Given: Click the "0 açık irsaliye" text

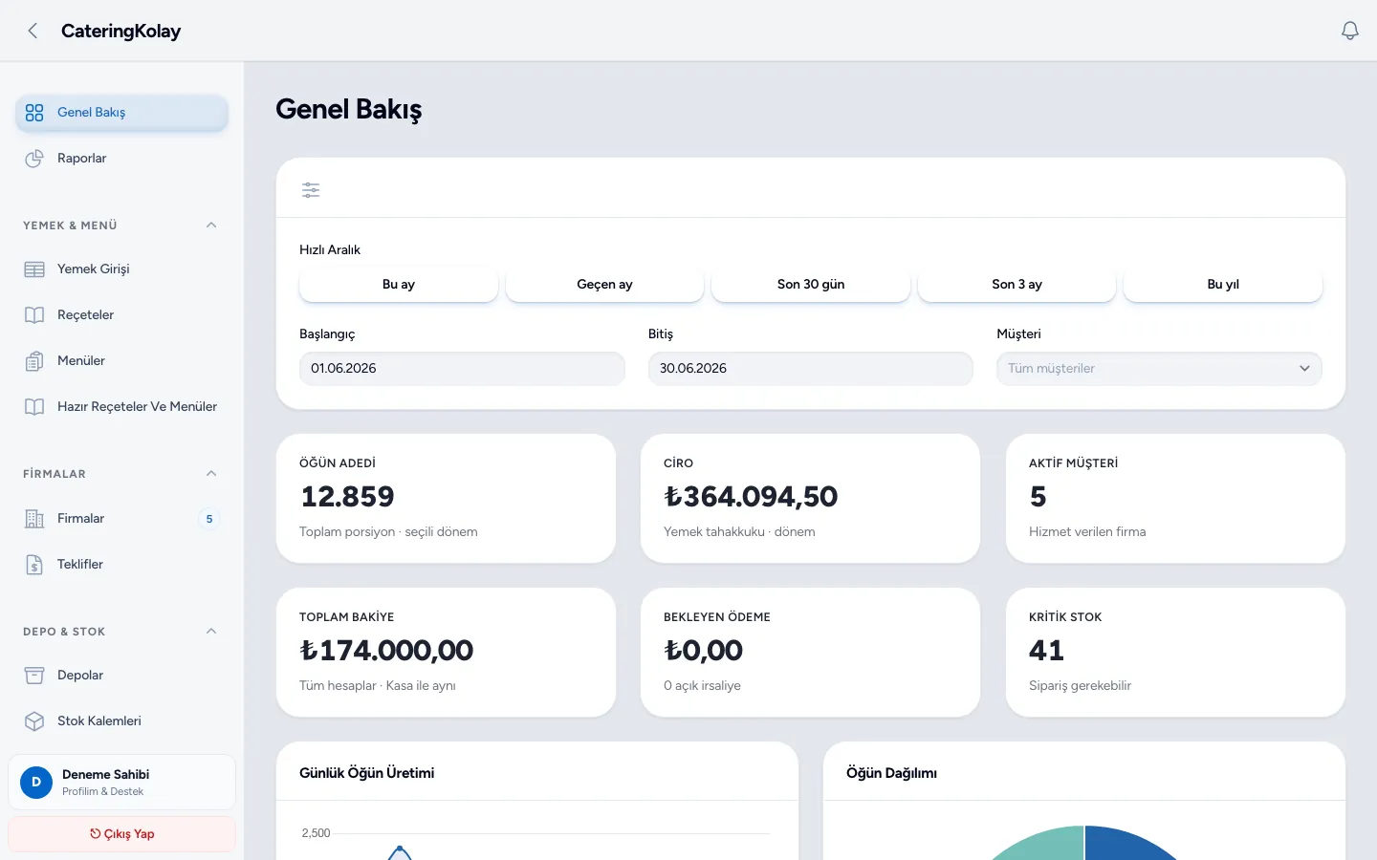Looking at the screenshot, I should [702, 686].
